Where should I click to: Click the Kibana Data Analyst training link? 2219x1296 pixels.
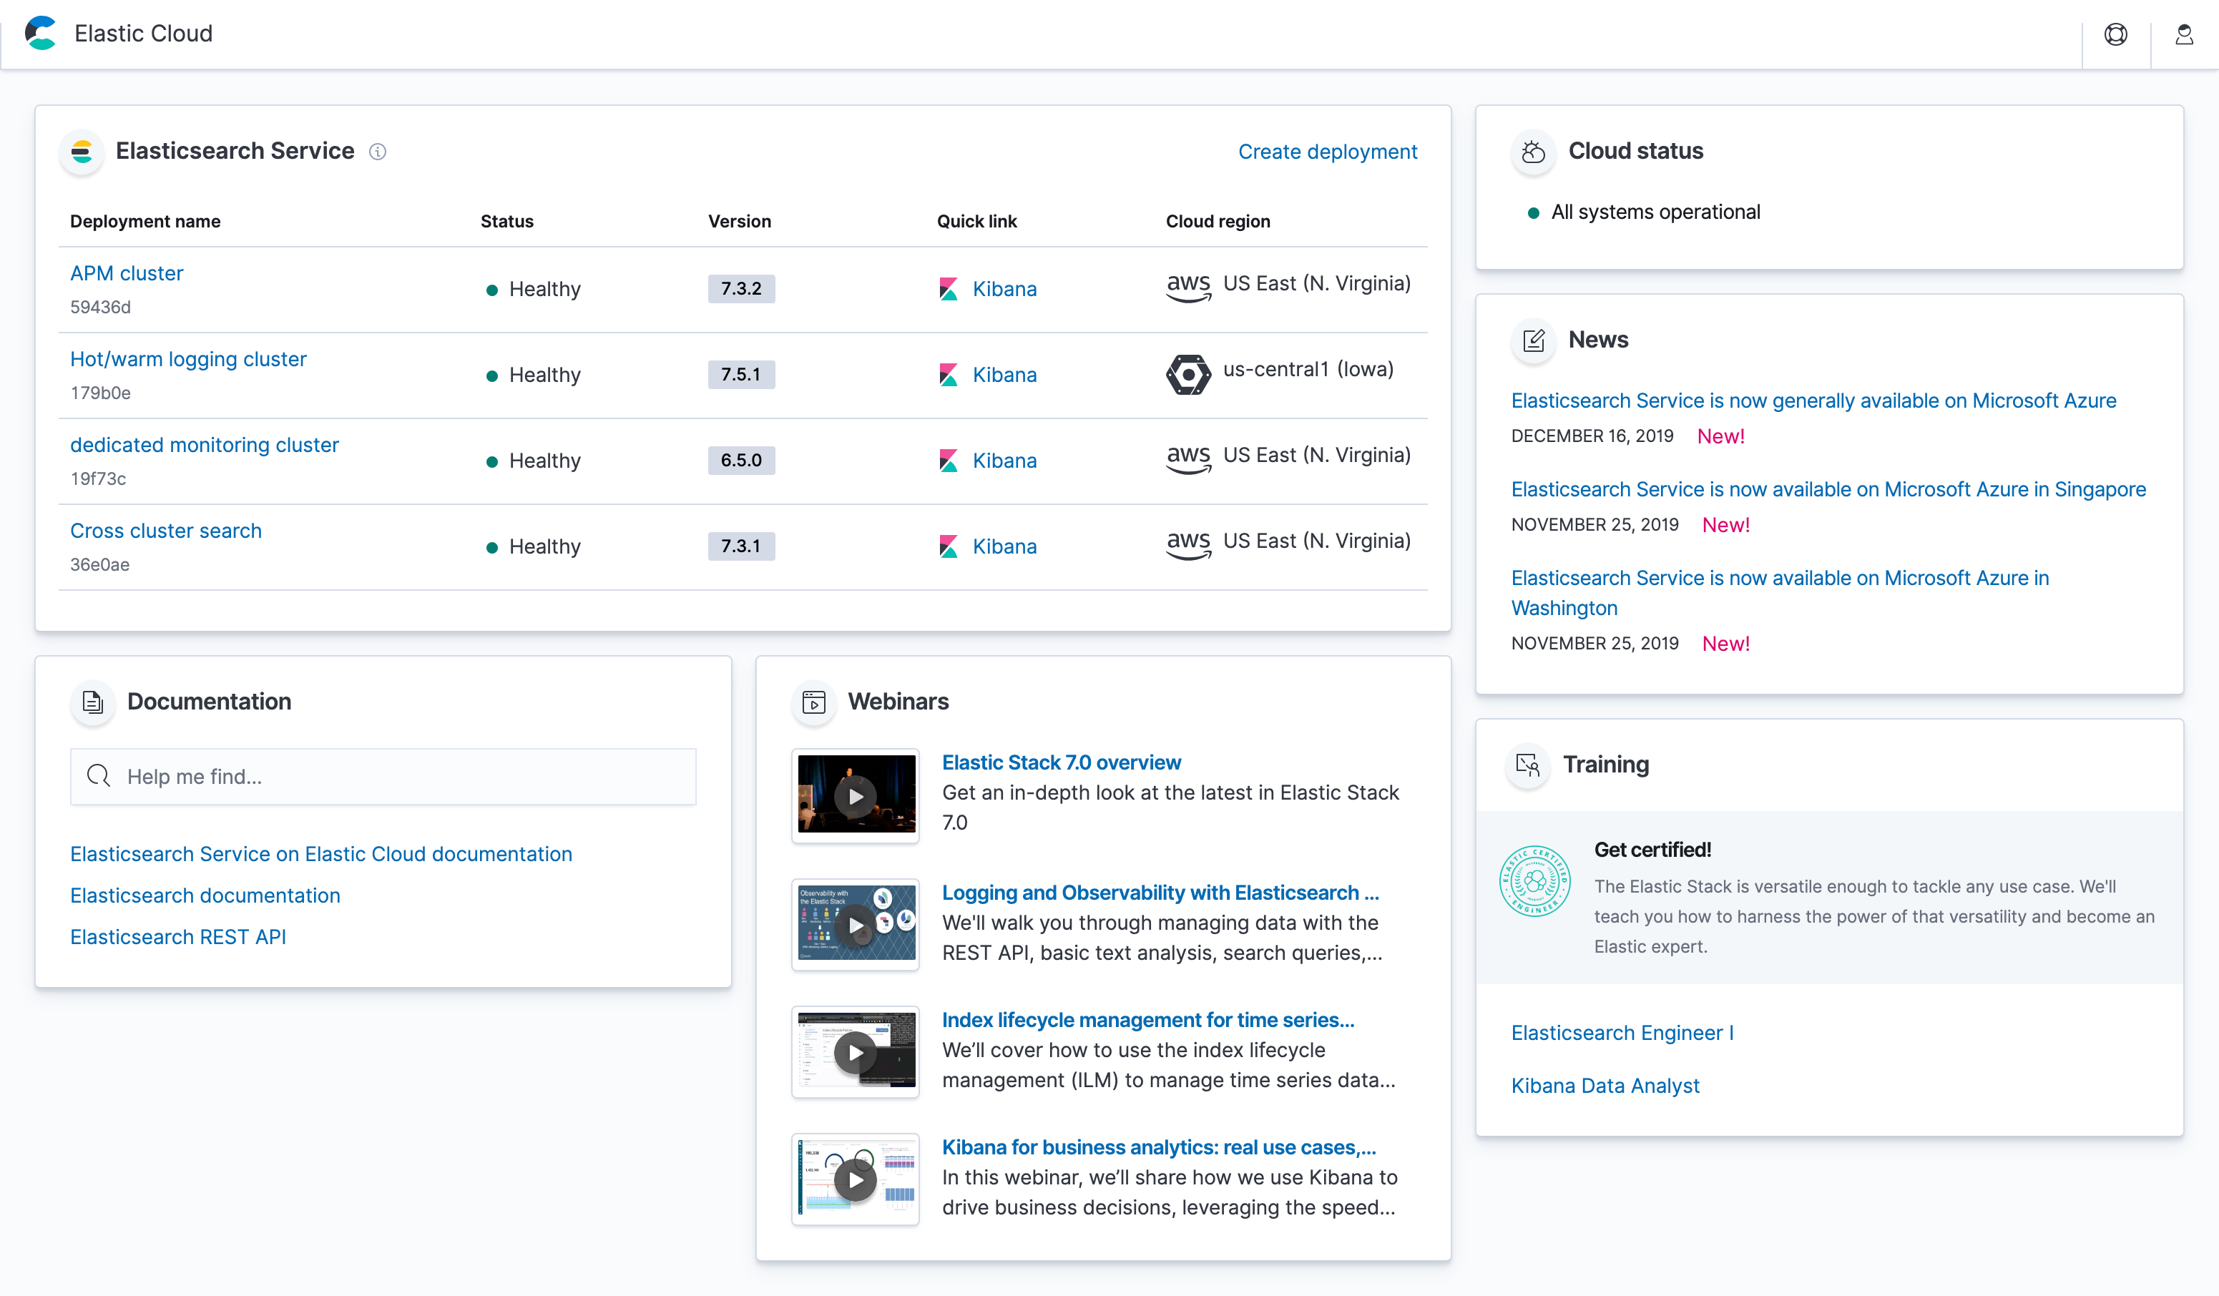[1605, 1084]
